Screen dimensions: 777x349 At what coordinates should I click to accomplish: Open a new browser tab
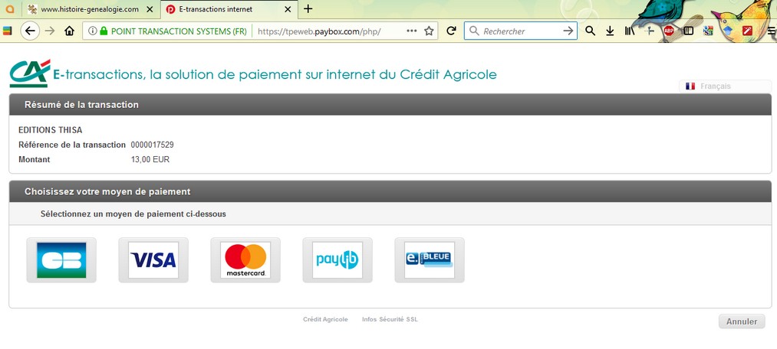(308, 9)
